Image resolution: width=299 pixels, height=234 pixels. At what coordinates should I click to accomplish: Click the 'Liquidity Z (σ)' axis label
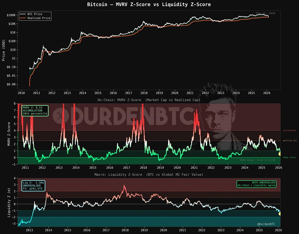pos(9,203)
